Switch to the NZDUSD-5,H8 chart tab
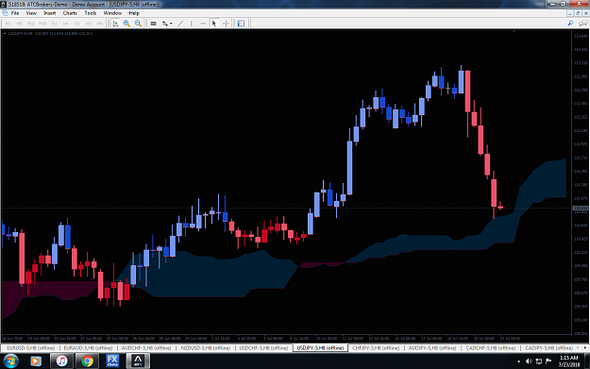Viewport: 590px width, 369px height. (206, 348)
